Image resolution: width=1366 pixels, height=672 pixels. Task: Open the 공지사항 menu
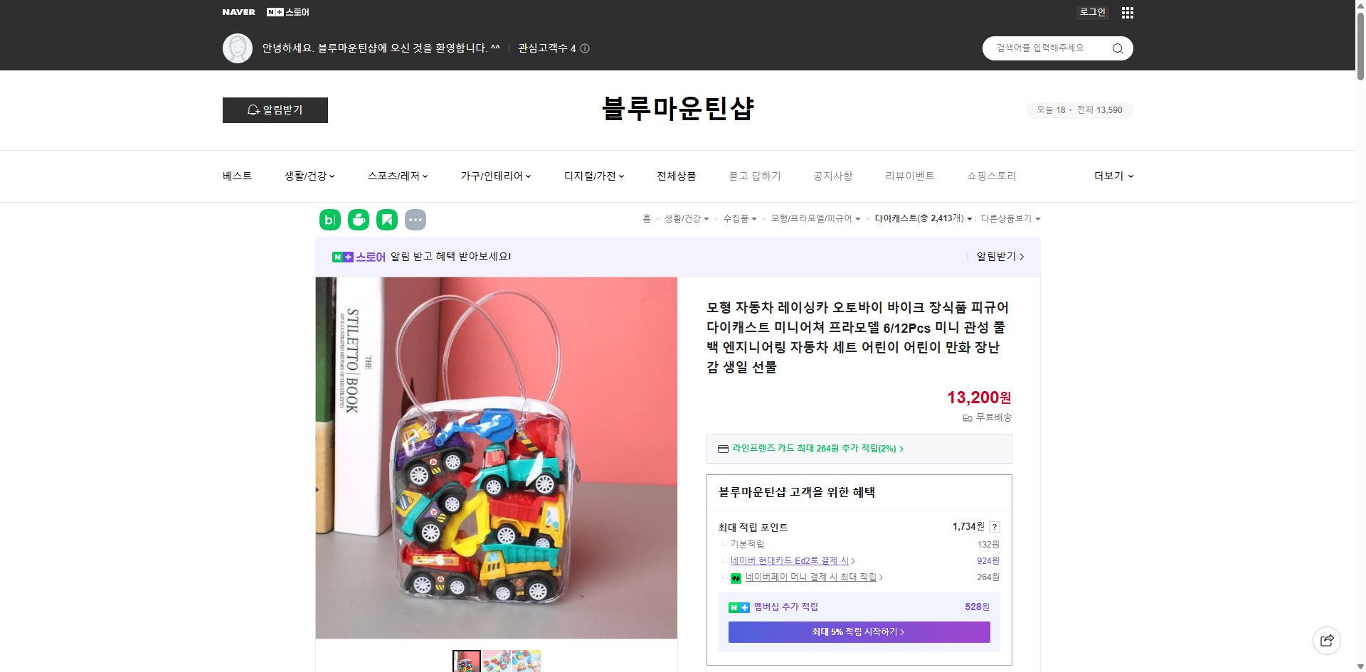(x=832, y=176)
